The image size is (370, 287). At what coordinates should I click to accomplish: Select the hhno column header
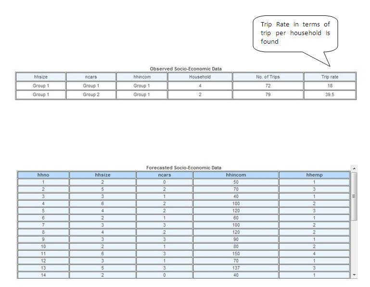click(x=43, y=175)
